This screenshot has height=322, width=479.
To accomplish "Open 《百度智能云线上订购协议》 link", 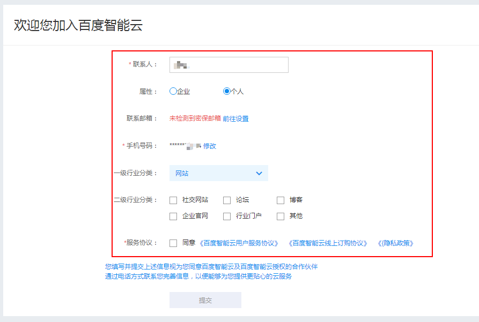I will pos(328,243).
